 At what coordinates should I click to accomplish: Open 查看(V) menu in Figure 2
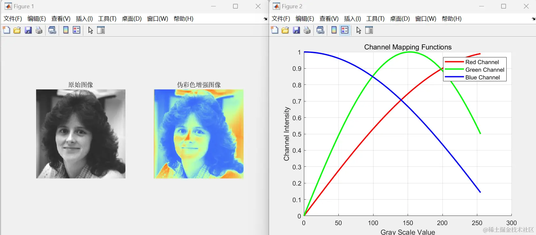329,19
